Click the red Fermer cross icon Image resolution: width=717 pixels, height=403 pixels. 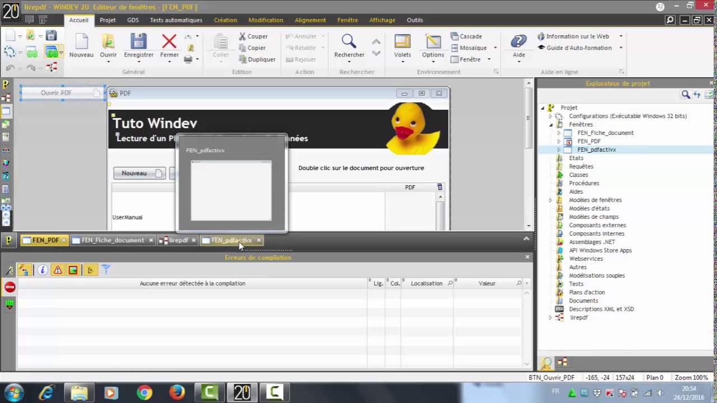click(x=169, y=41)
